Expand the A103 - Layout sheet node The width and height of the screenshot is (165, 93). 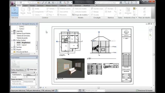14,45
